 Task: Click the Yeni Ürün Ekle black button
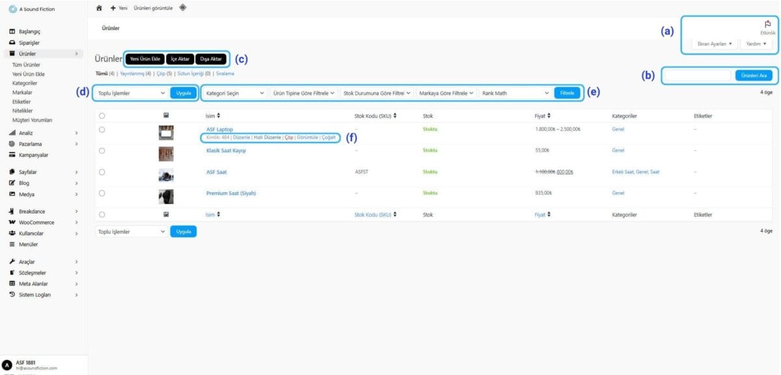(x=144, y=59)
